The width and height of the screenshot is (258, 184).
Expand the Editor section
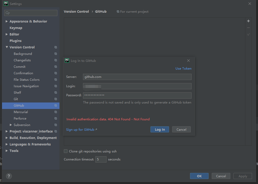(6, 34)
